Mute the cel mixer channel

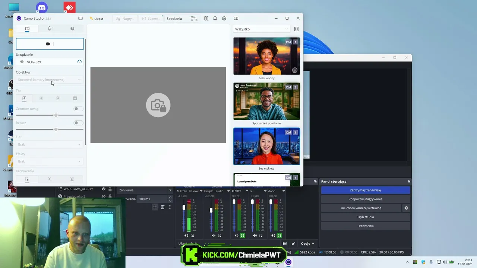pos(255,236)
